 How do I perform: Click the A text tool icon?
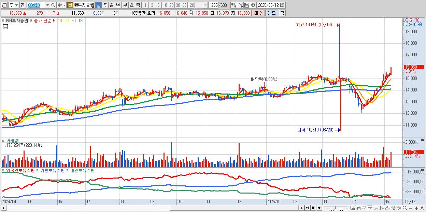tap(422, 208)
